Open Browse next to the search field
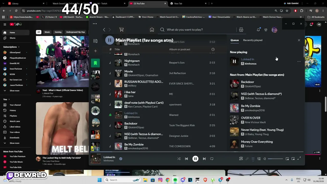The height and width of the screenshot is (184, 327). (241, 30)
